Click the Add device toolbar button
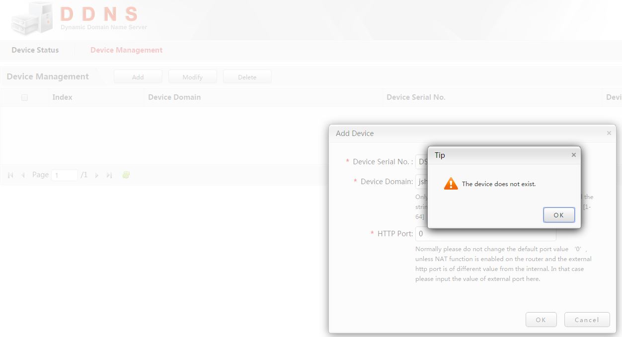 click(x=138, y=77)
